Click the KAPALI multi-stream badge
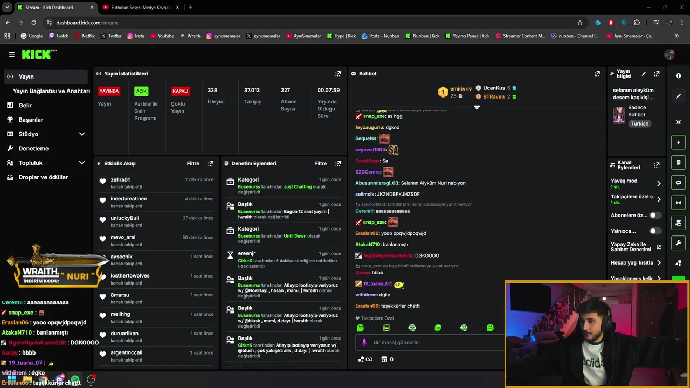Screen dimensions: 690x388 click(x=180, y=91)
